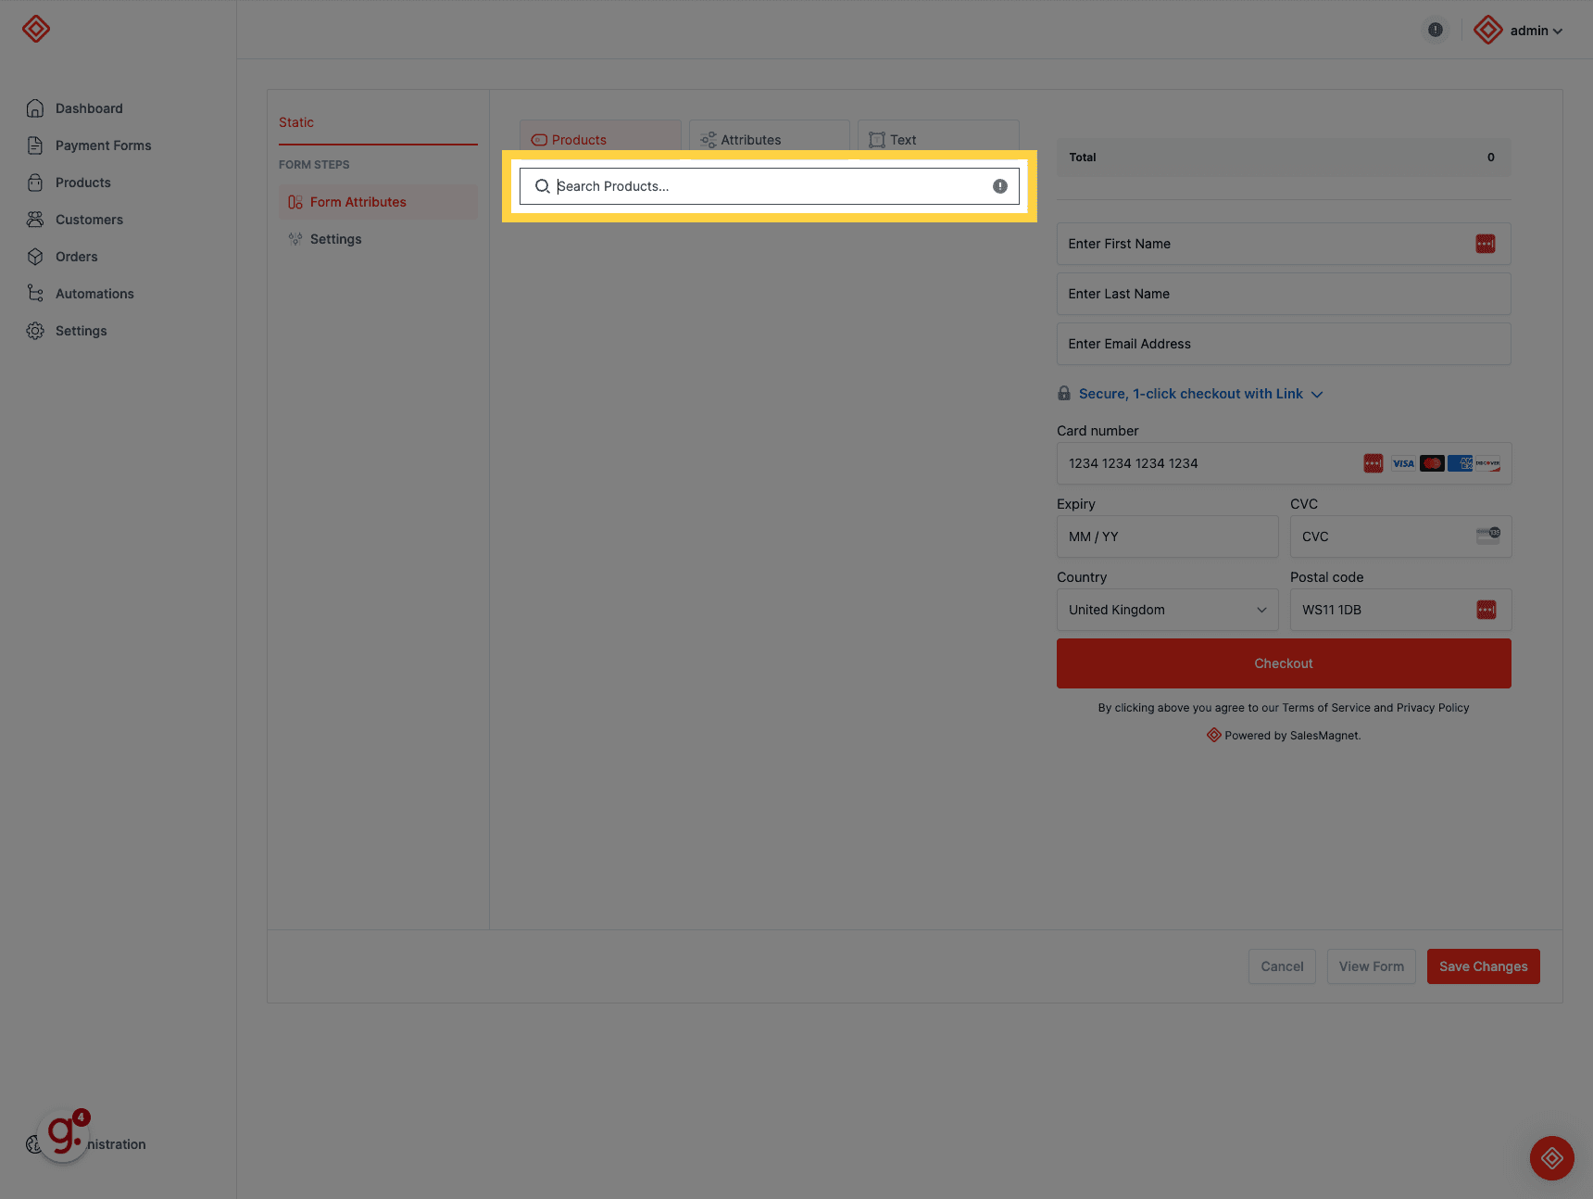The image size is (1593, 1199).
Task: Click the Cancel button
Action: pos(1282,966)
